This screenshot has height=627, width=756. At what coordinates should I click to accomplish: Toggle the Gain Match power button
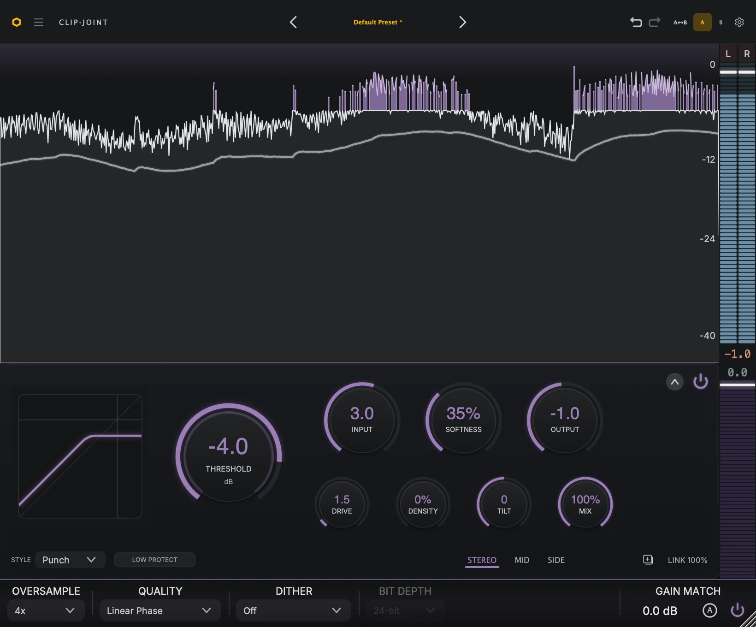point(738,610)
